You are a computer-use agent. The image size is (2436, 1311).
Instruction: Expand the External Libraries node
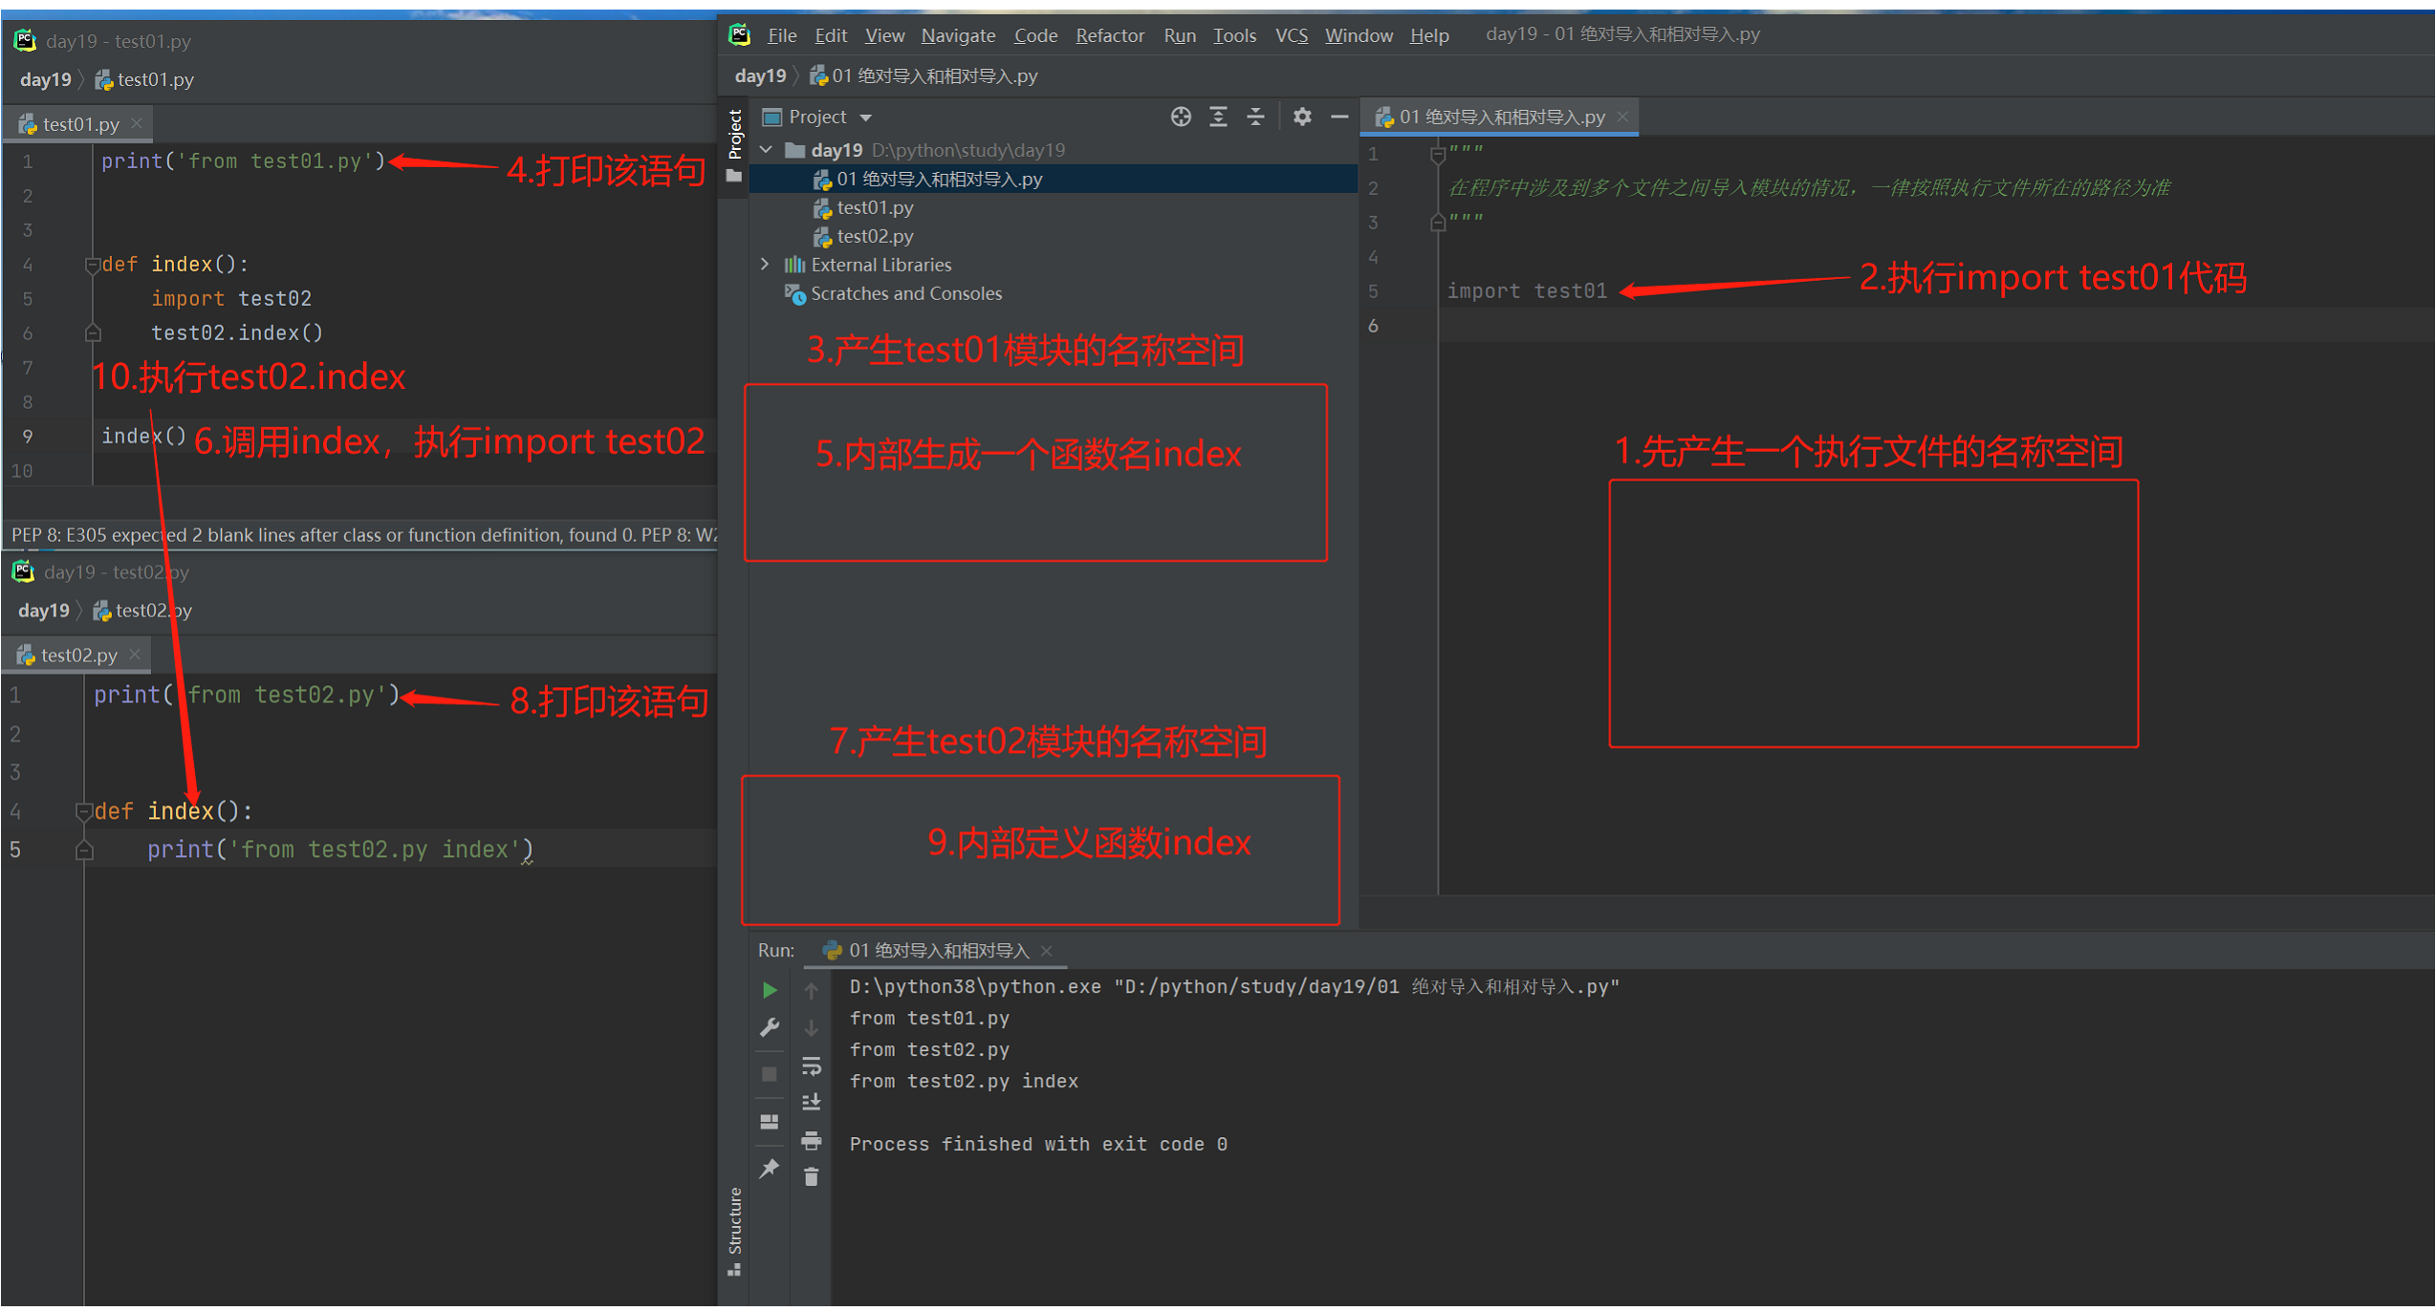[766, 265]
